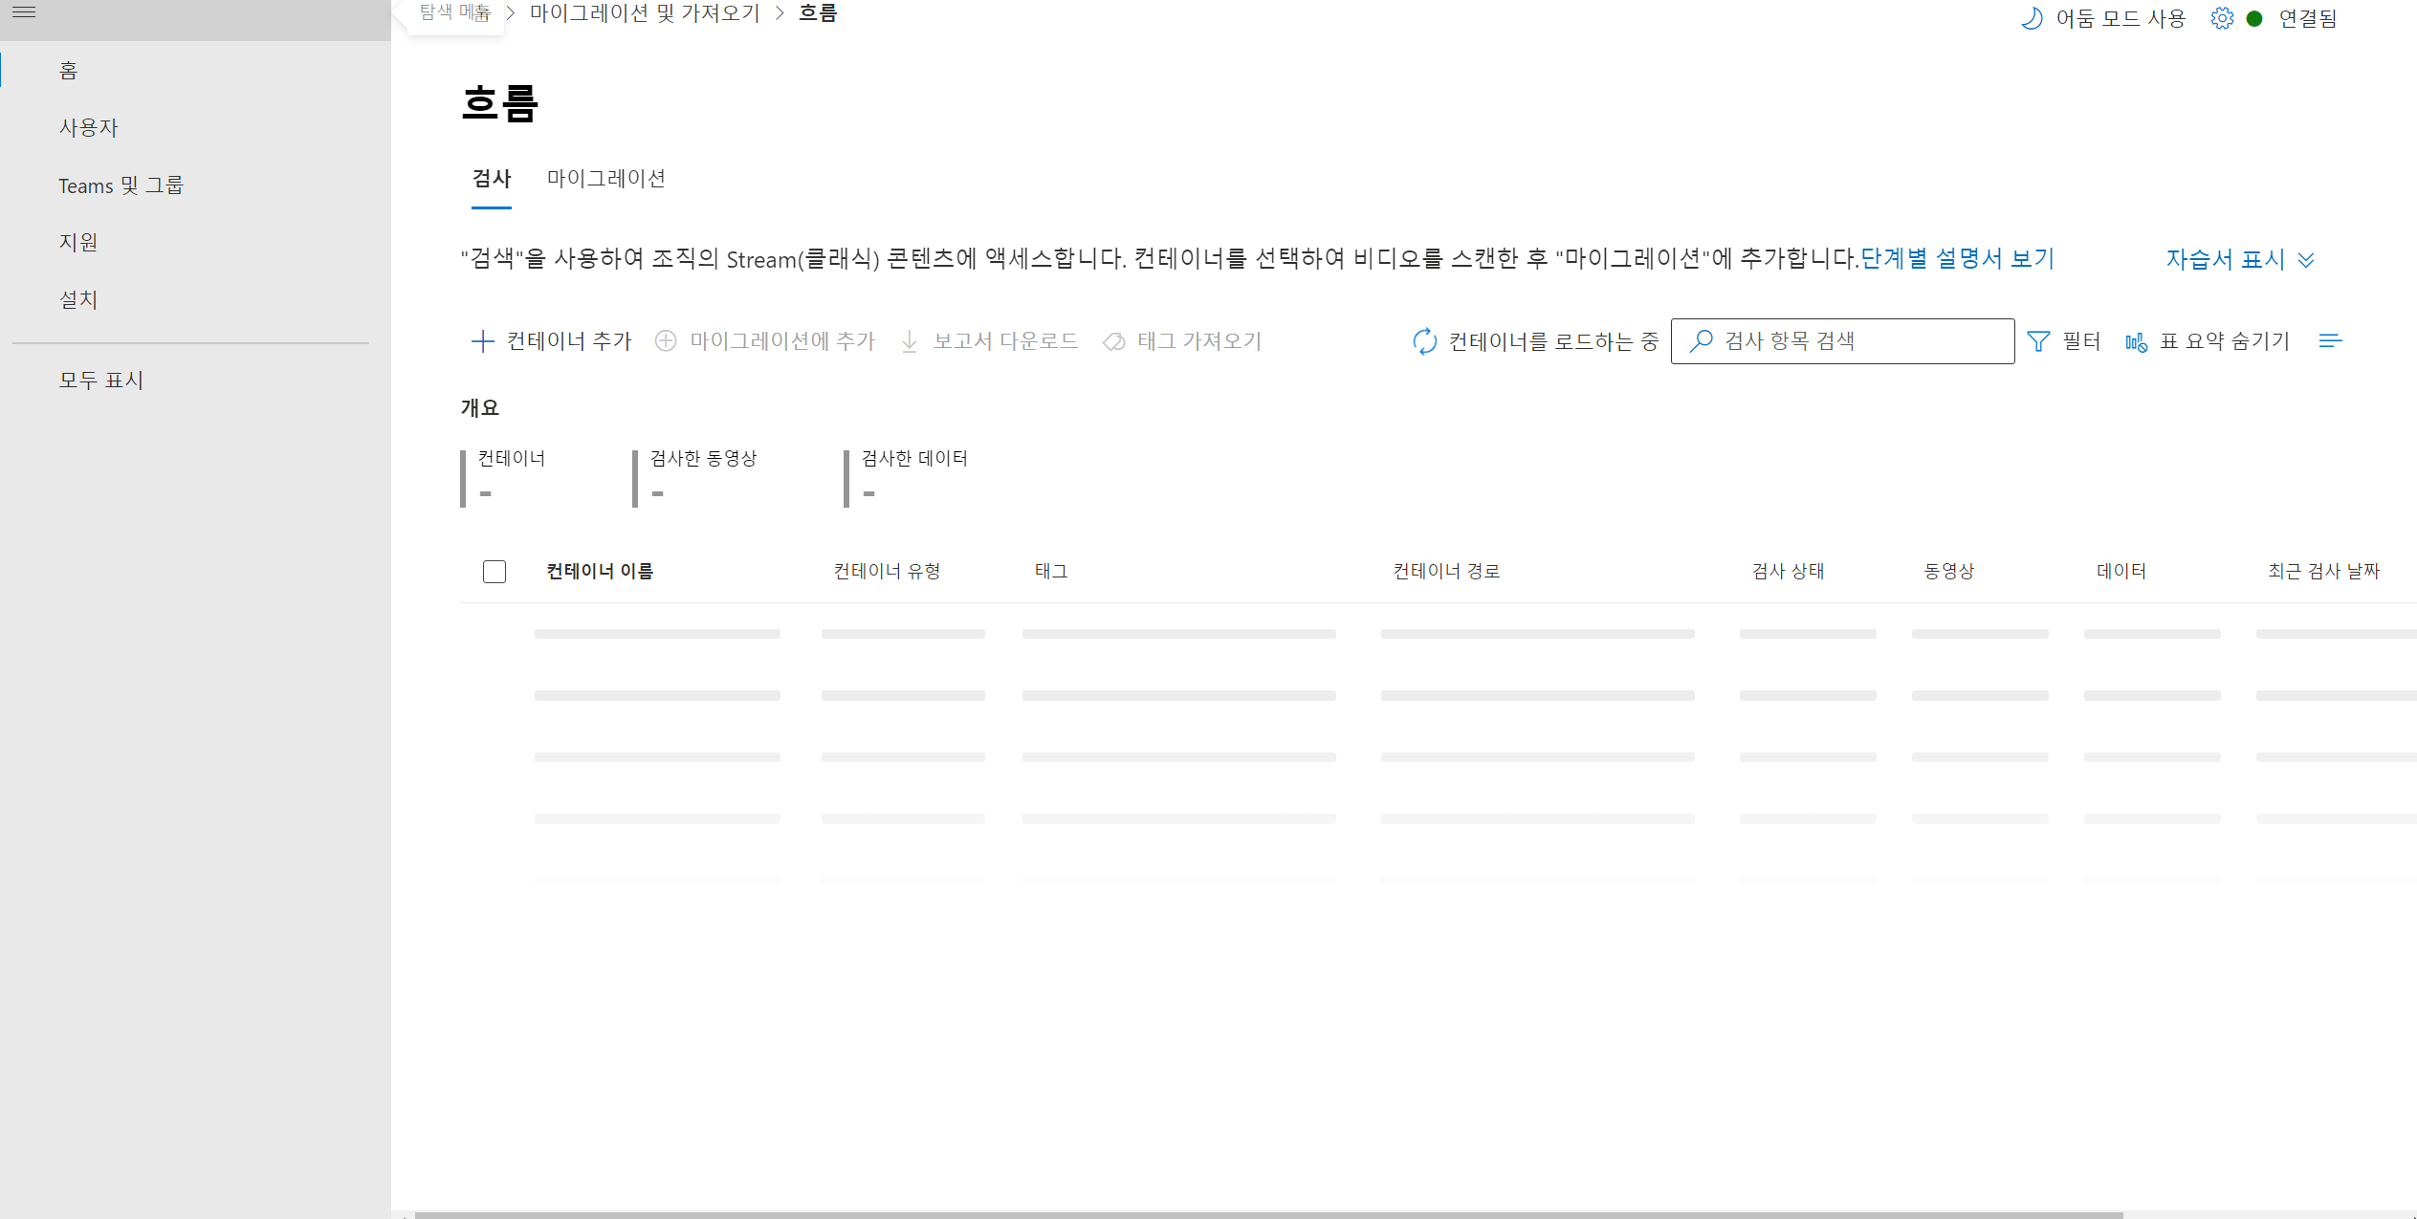Image resolution: width=2417 pixels, height=1219 pixels.
Task: Check the select-all containers checkbox
Action: pyautogui.click(x=494, y=572)
